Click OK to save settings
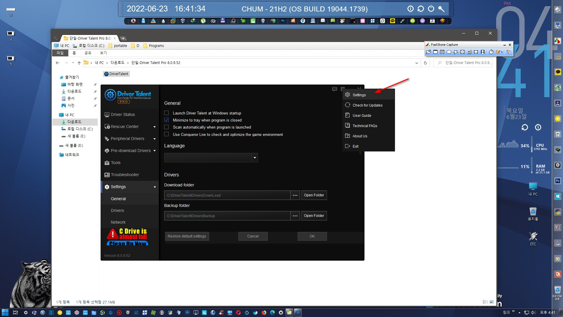563x317 pixels. [x=312, y=236]
